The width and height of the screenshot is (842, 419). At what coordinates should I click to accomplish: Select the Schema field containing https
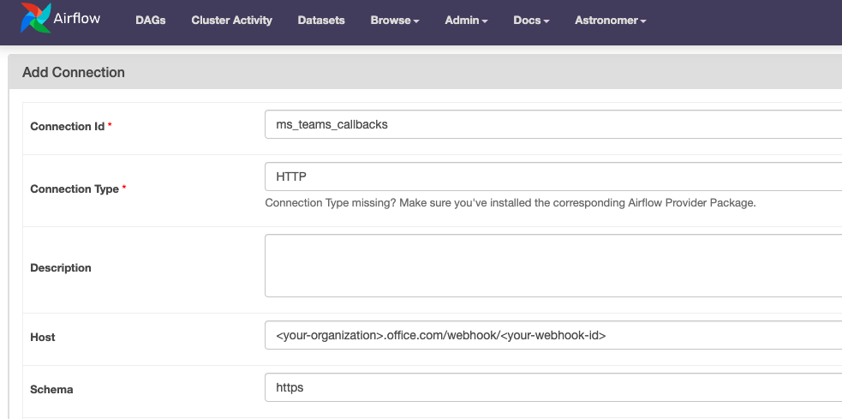552,387
